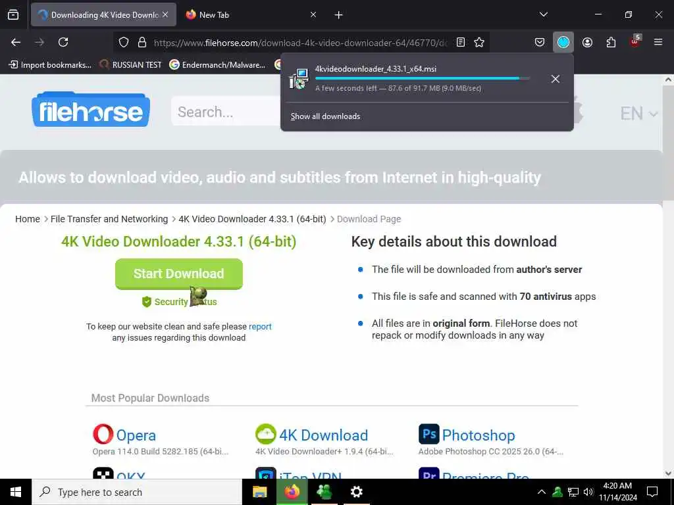Open the Home breadcrumb link
The image size is (674, 505).
pyautogui.click(x=28, y=219)
